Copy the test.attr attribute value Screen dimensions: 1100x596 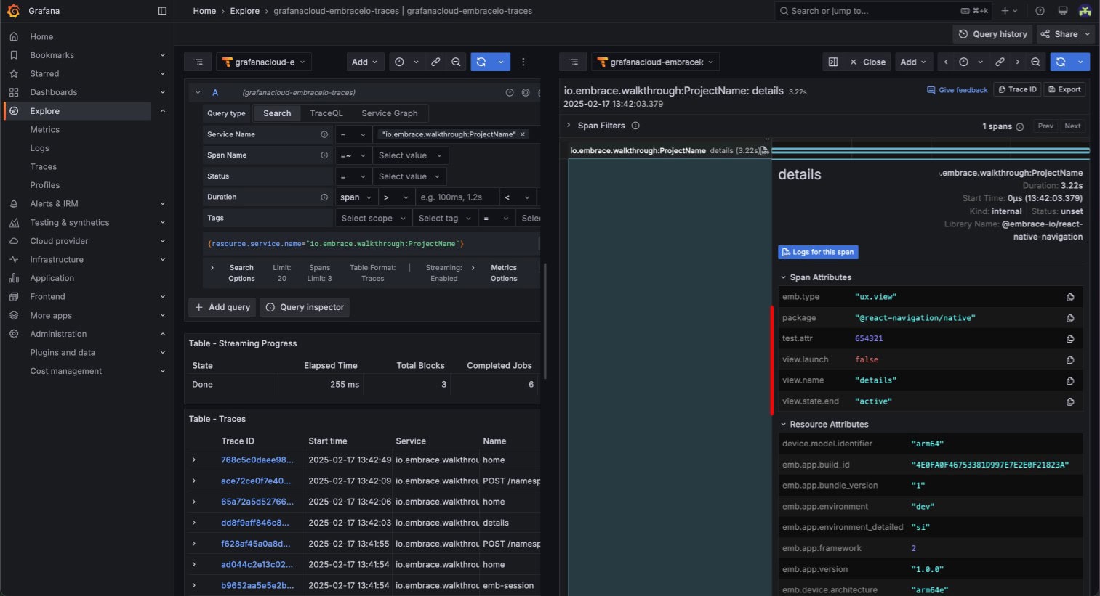coord(1070,339)
